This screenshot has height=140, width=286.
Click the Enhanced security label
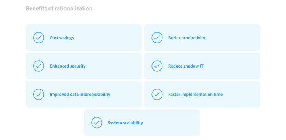click(67, 66)
